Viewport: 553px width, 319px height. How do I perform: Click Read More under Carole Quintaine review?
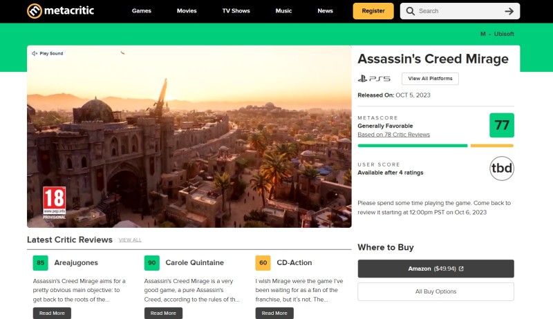pyautogui.click(x=163, y=313)
